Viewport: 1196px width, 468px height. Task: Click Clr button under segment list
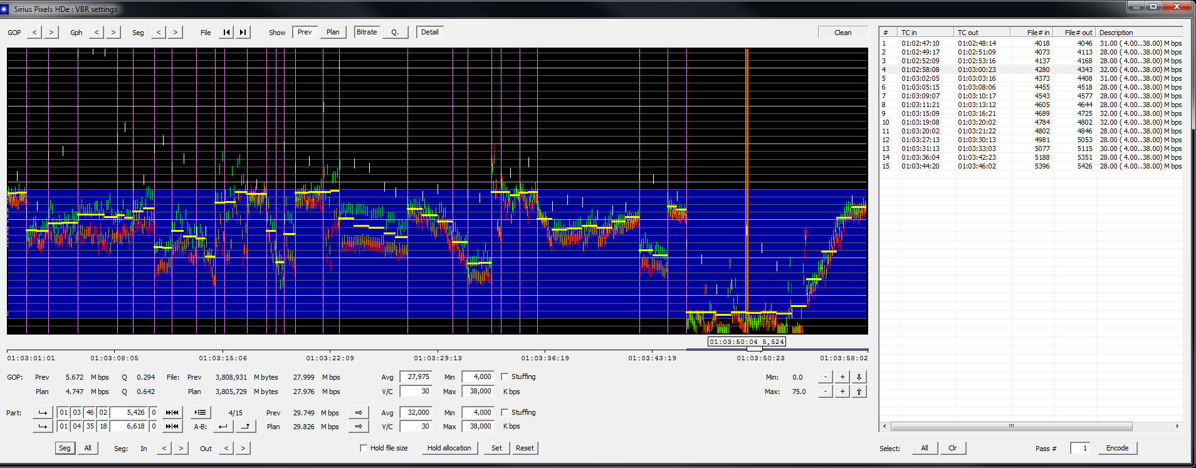pos(952,448)
